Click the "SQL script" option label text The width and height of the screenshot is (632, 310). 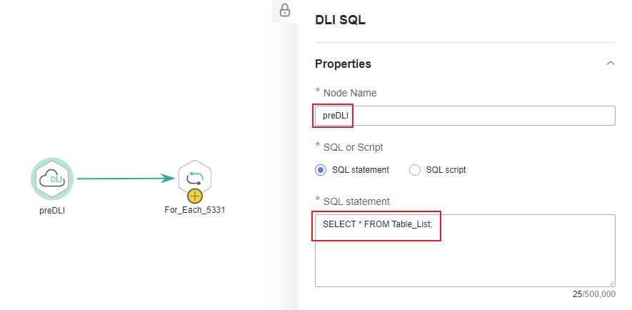(x=446, y=170)
